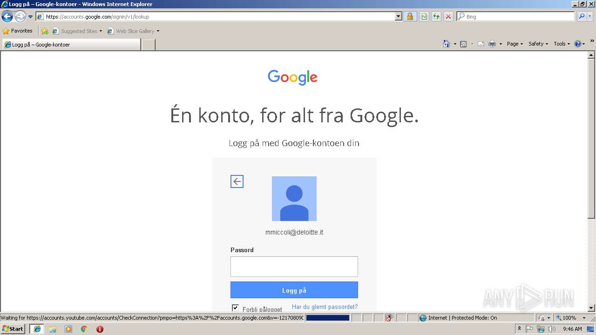Image resolution: width=596 pixels, height=335 pixels.
Task: Click the Read Mail envelope icon
Action: [481, 44]
